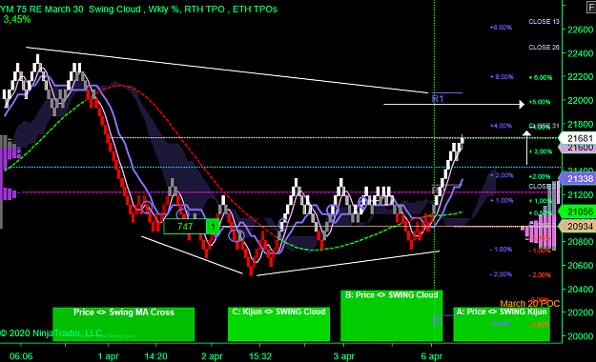
Task: Click the green +3,00% level label
Action: (541, 151)
